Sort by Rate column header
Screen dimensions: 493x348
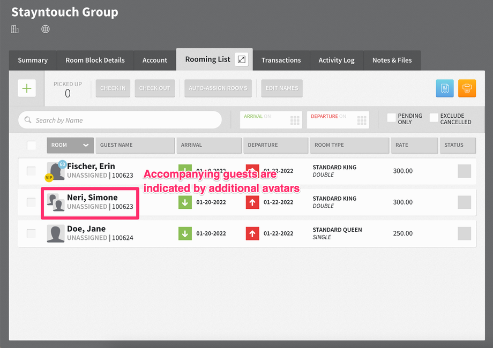tap(414, 145)
